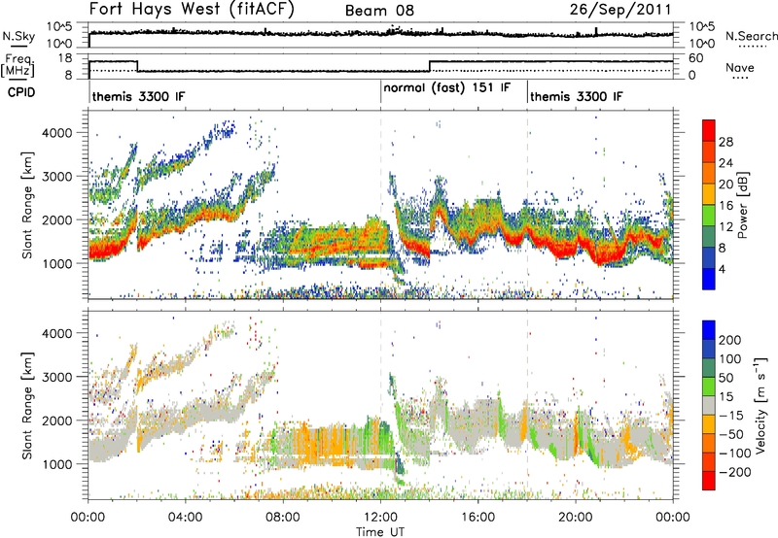This screenshot has width=778, height=538.
Task: Click the '08:00' time axis tick label
Action: pos(283,517)
